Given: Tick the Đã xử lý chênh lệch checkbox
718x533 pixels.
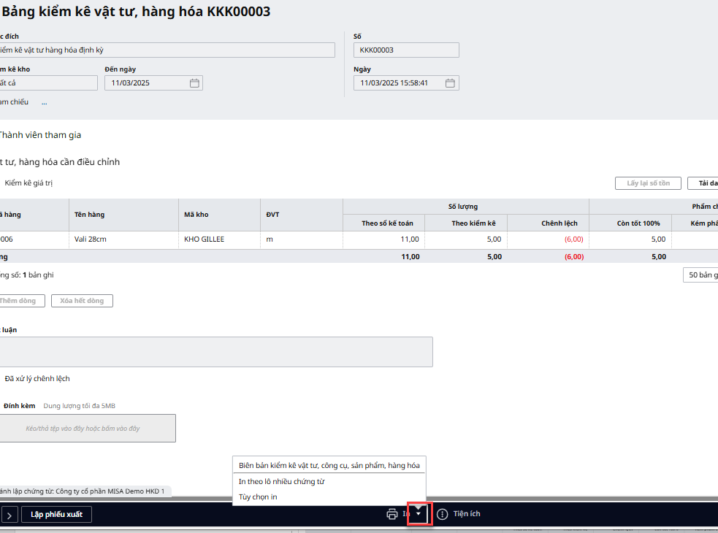Looking at the screenshot, I should click(x=37, y=379).
